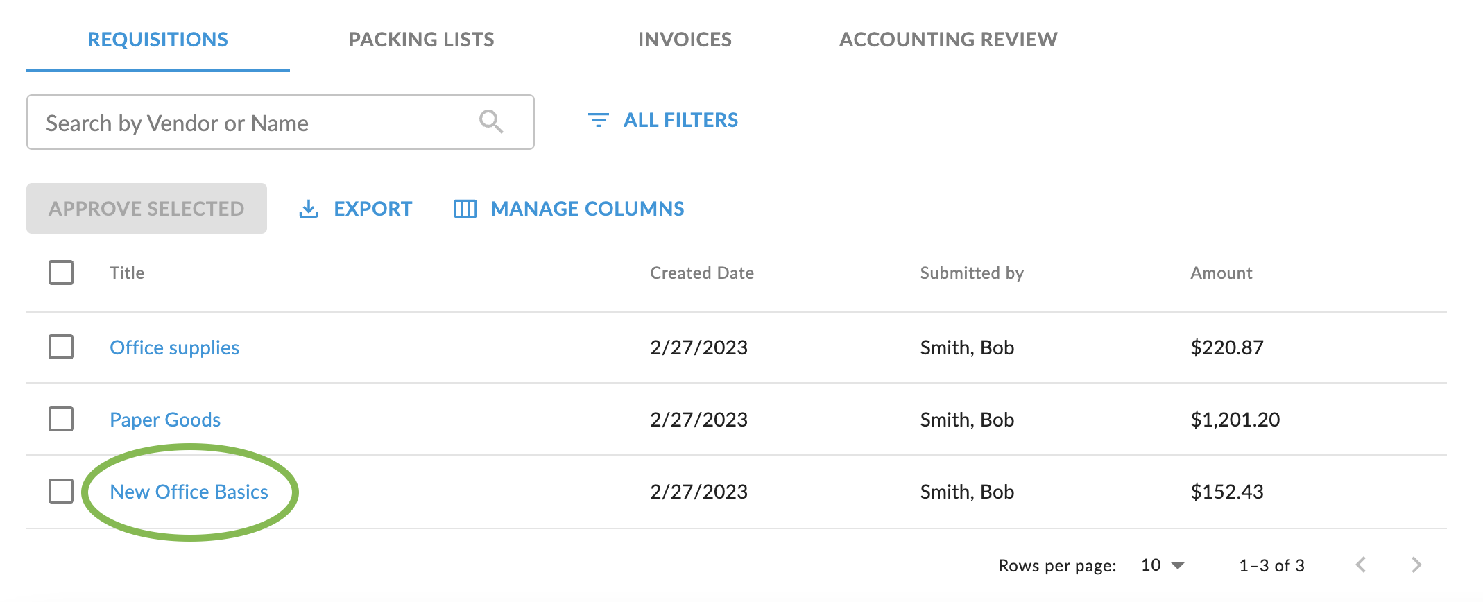Select the Paper Goods row checkbox

click(61, 419)
